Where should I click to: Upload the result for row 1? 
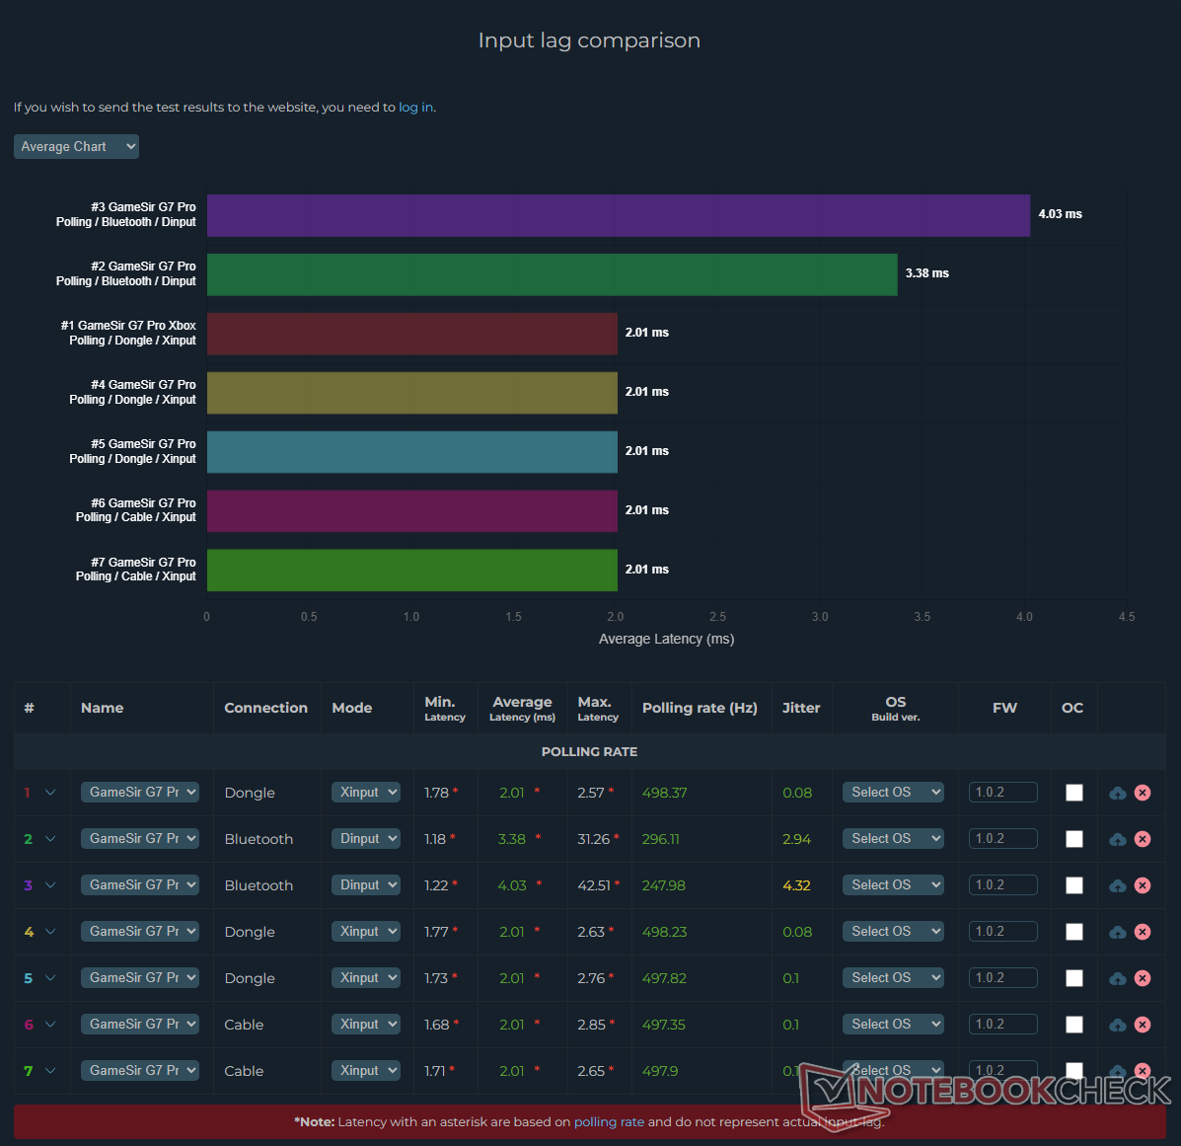point(1118,793)
